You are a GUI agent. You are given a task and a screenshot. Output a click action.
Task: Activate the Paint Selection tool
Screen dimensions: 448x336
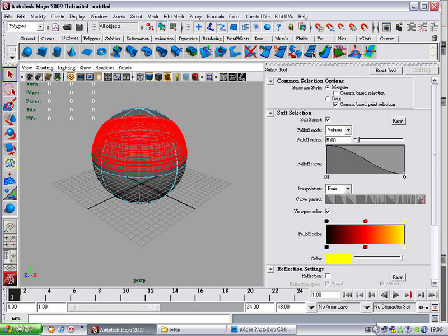pyautogui.click(x=10, y=104)
